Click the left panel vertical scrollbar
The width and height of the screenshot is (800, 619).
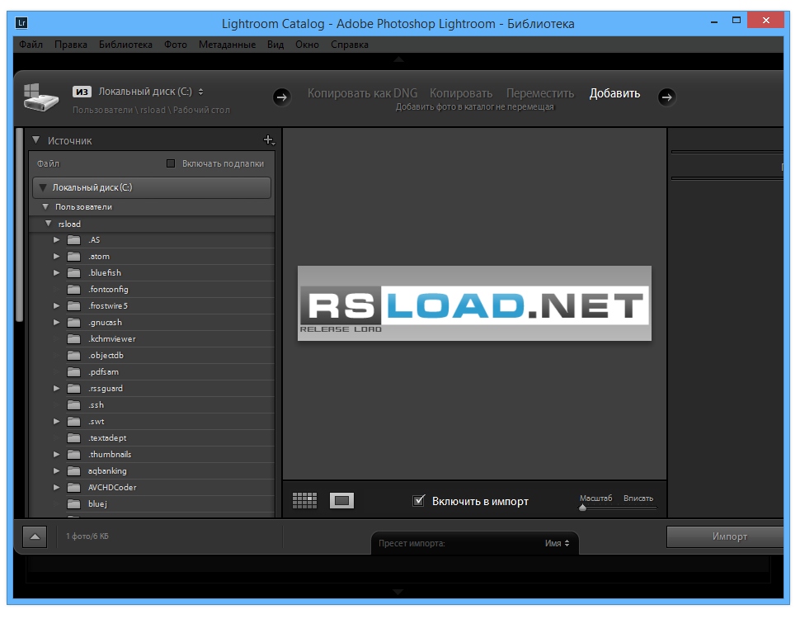coord(20,224)
